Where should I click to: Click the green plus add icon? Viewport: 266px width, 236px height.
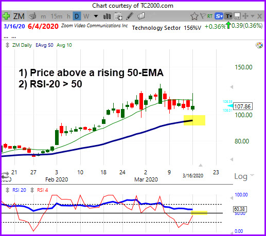coord(6,16)
